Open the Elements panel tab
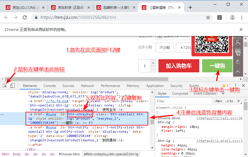The height and width of the screenshot is (157, 248). [30, 86]
